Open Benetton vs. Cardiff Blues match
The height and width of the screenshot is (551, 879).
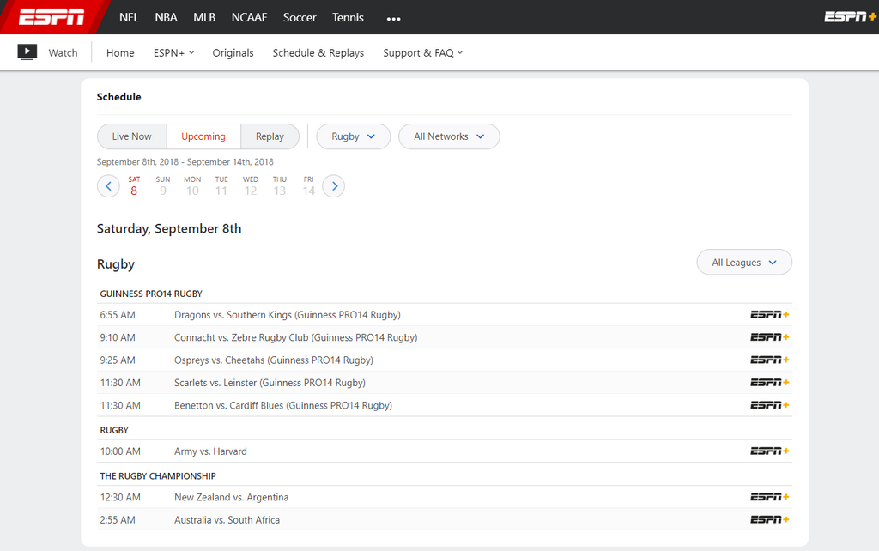[x=283, y=405]
